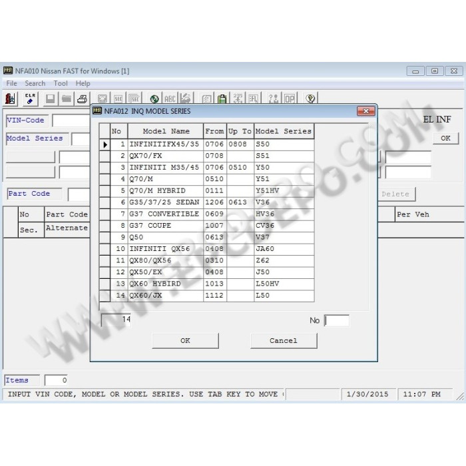Open the File menu
Viewport: 466px width, 466px height.
coord(11,83)
